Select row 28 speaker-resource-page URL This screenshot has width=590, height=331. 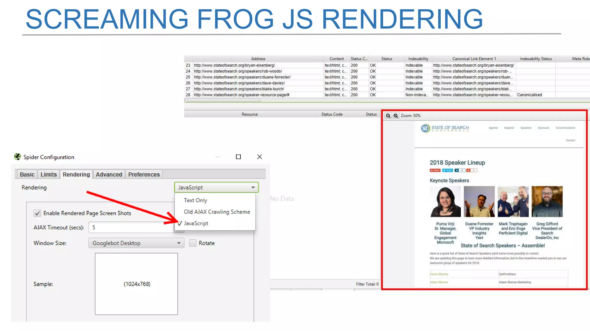pyautogui.click(x=241, y=95)
